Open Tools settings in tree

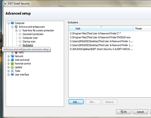point(18,71)
